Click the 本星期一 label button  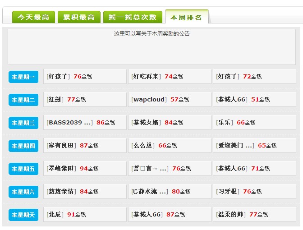coord(23,77)
